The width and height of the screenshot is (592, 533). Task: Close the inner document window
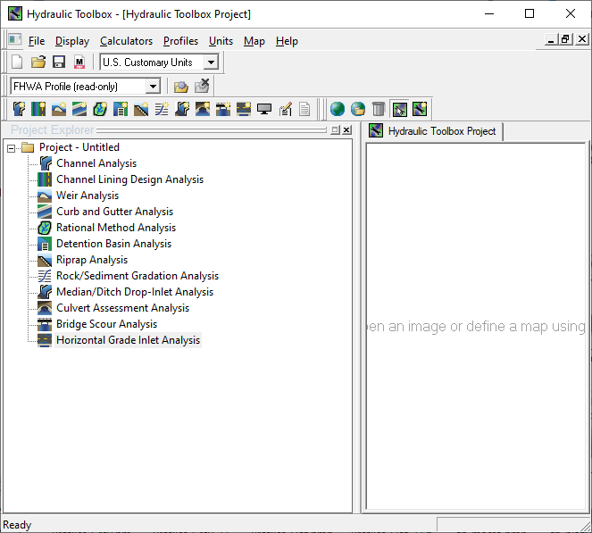[x=582, y=39]
